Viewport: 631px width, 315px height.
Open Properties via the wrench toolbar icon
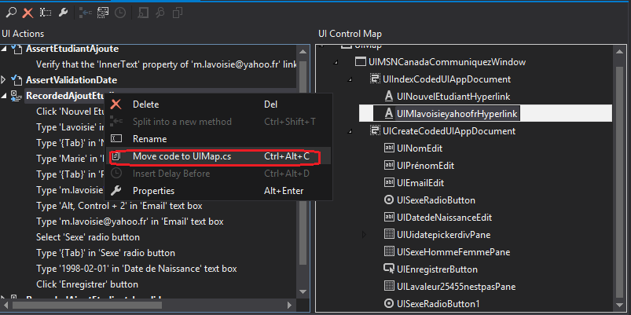[x=64, y=13]
